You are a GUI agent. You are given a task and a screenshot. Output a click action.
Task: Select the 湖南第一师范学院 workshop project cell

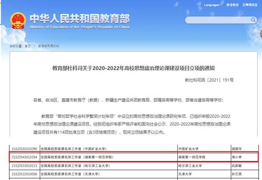(x=109, y=157)
